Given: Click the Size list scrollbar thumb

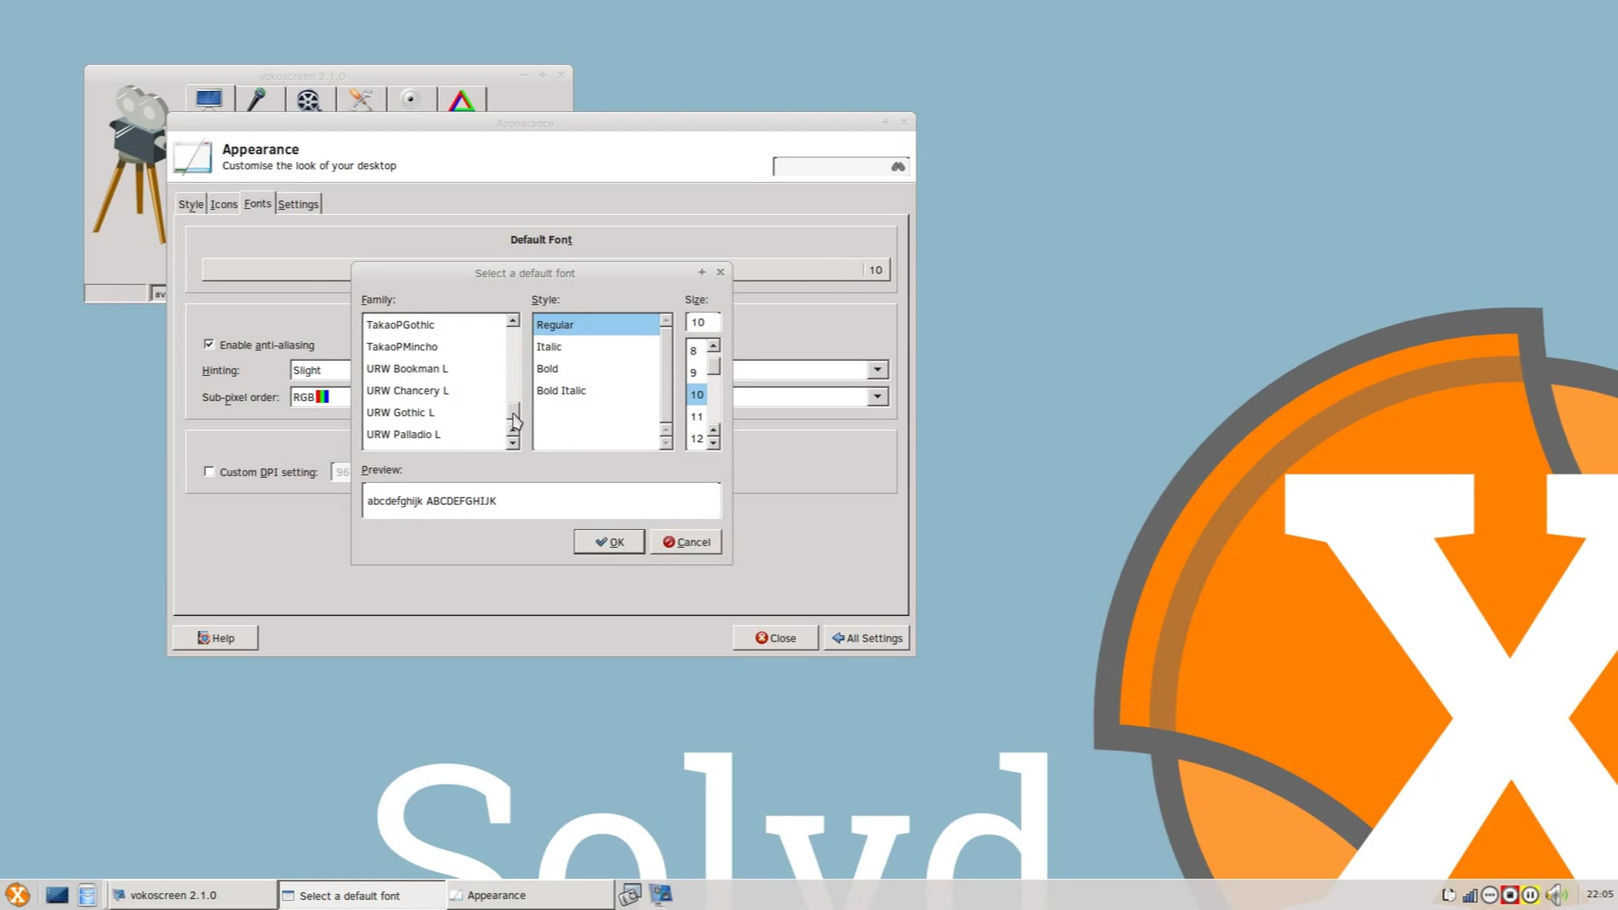Looking at the screenshot, I should click(713, 365).
